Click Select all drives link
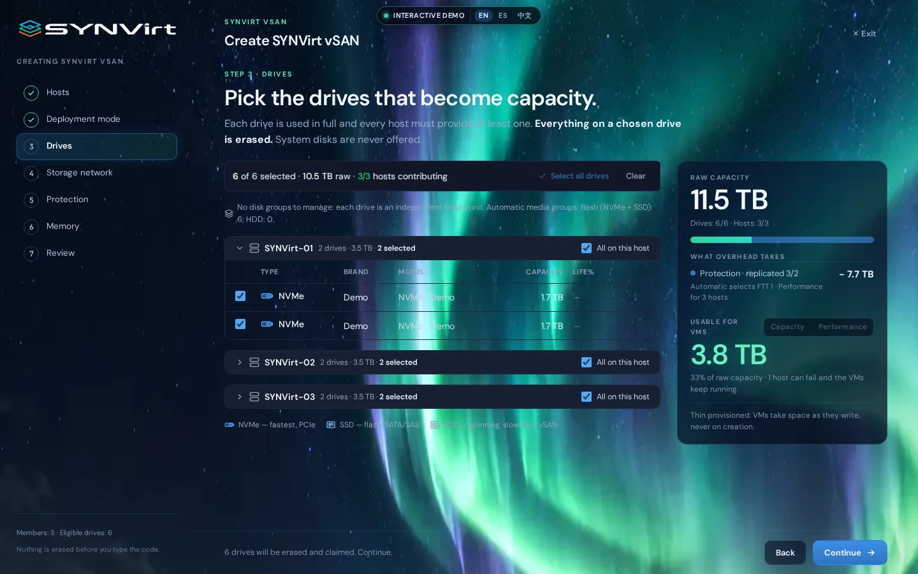The image size is (918, 574). click(x=574, y=176)
